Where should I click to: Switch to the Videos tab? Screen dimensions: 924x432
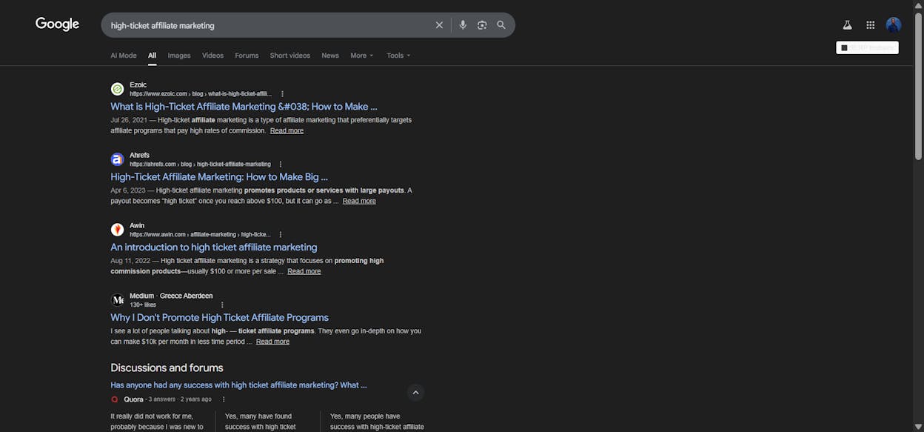212,56
